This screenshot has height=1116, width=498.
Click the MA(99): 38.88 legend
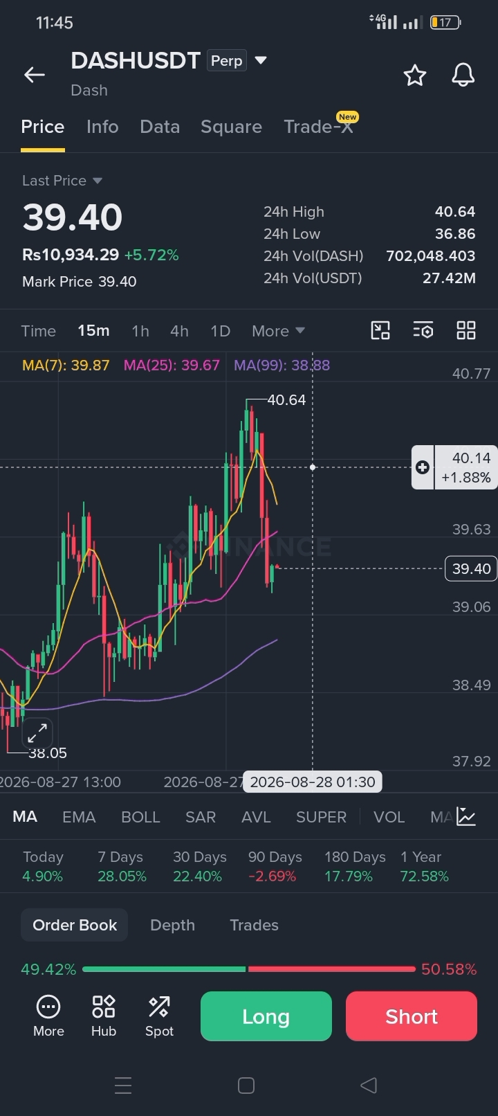pyautogui.click(x=282, y=366)
